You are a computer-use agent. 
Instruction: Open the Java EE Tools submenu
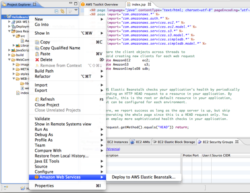[67, 161]
